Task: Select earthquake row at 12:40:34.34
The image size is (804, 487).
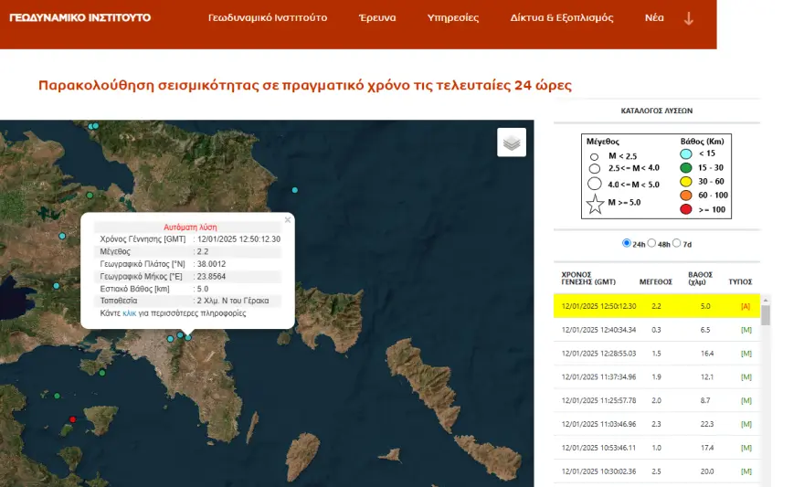Action: point(658,329)
